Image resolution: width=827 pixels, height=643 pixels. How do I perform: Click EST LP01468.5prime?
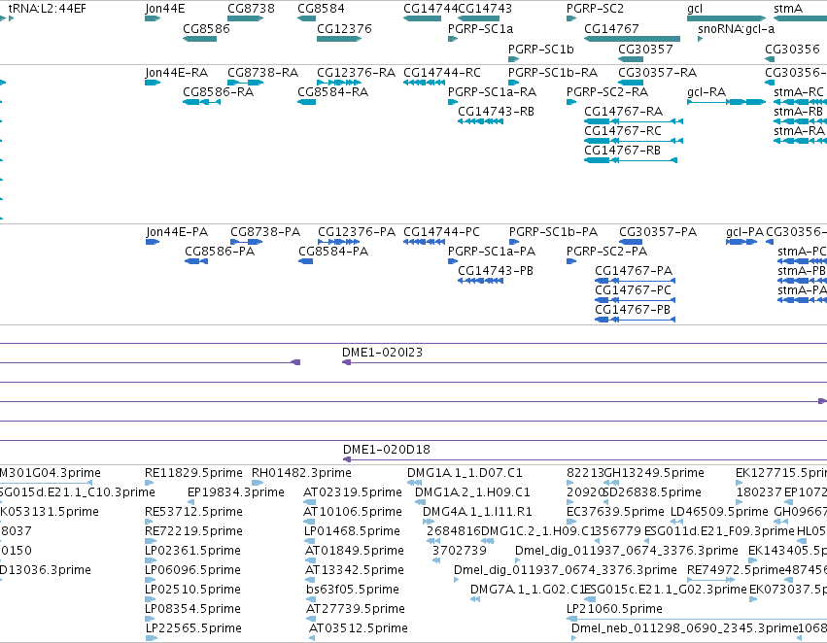(353, 532)
